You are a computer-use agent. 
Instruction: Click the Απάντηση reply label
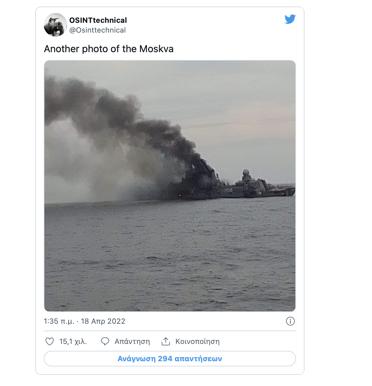click(132, 341)
